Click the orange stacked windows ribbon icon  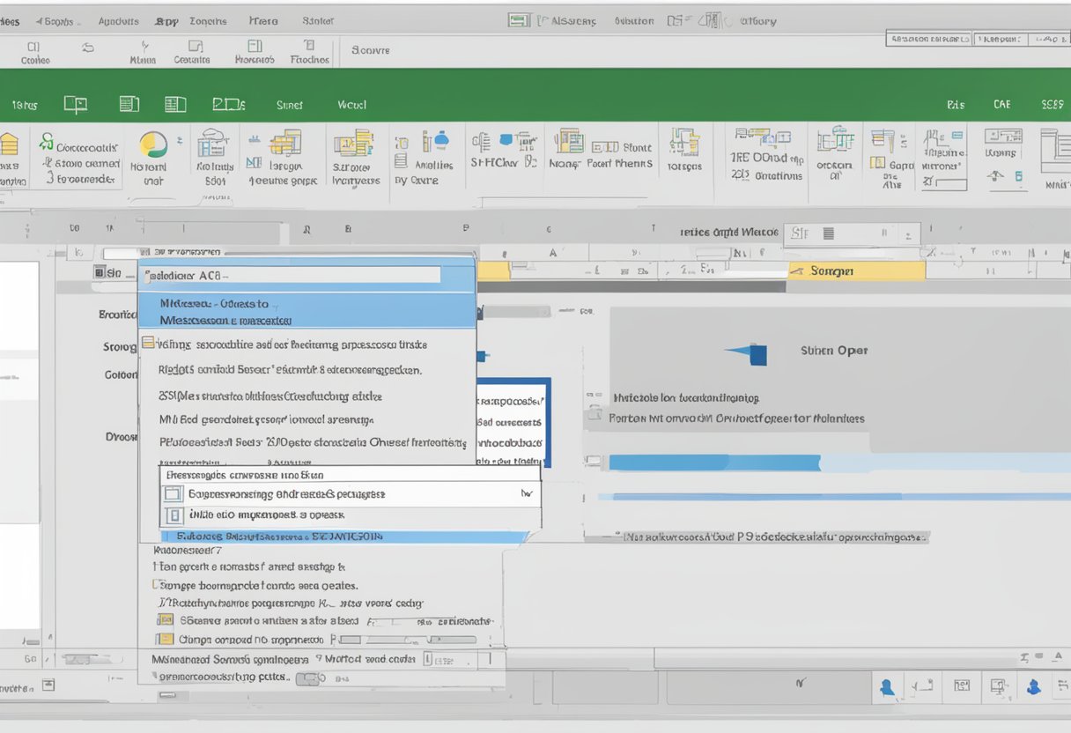click(x=285, y=143)
